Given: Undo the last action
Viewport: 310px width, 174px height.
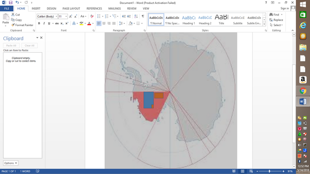Looking at the screenshot, I should (17, 2).
